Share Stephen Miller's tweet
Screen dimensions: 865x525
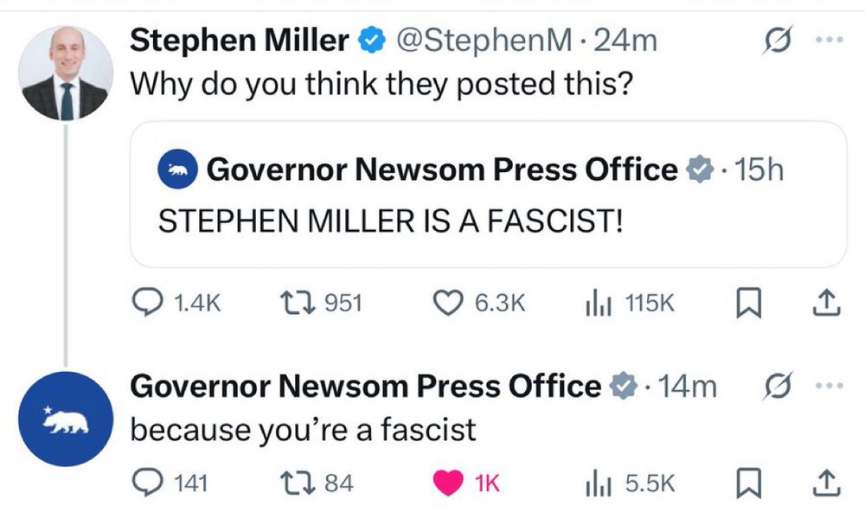826,302
